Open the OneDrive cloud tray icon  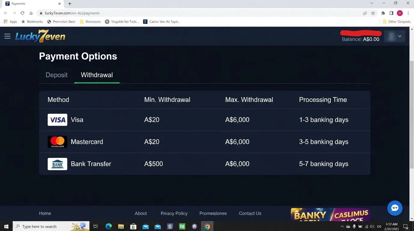tap(348, 226)
